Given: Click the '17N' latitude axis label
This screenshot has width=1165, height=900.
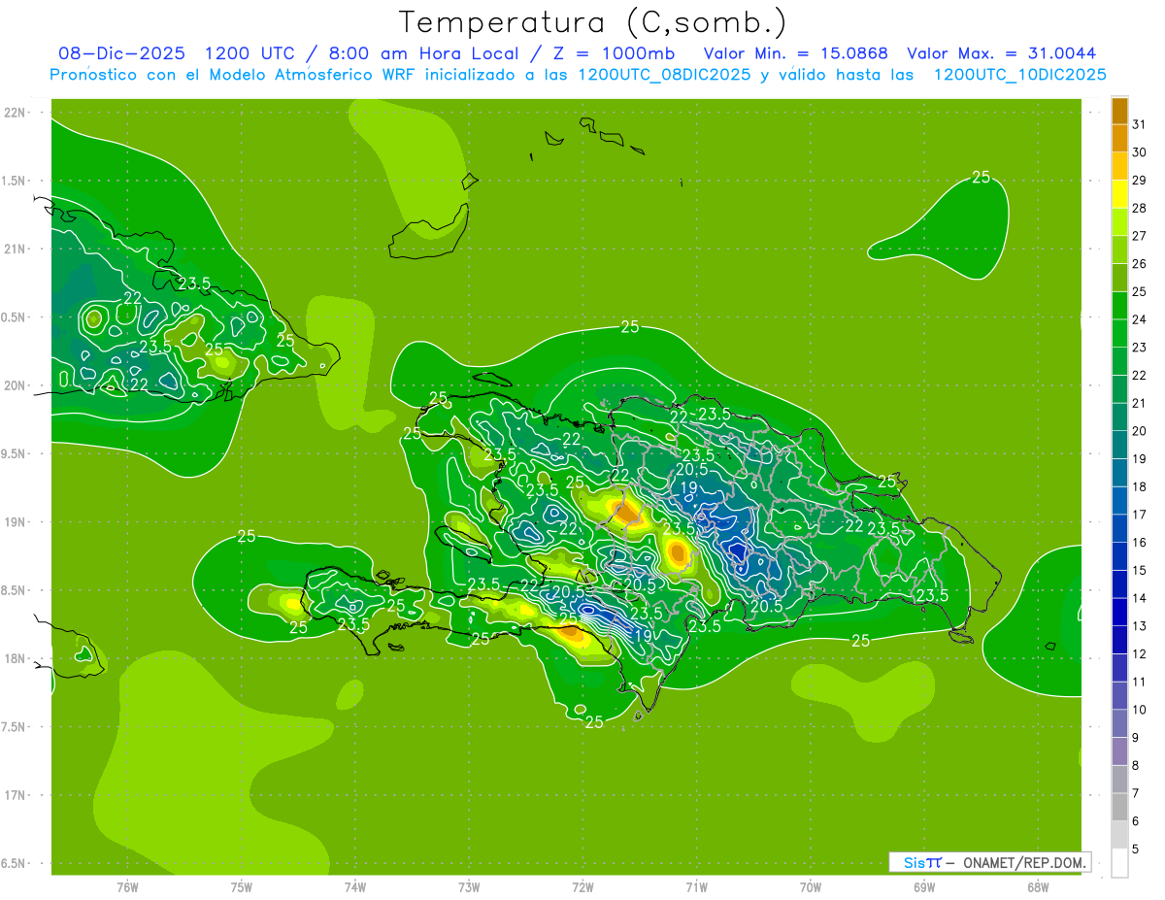Looking at the screenshot, I should coord(15,795).
